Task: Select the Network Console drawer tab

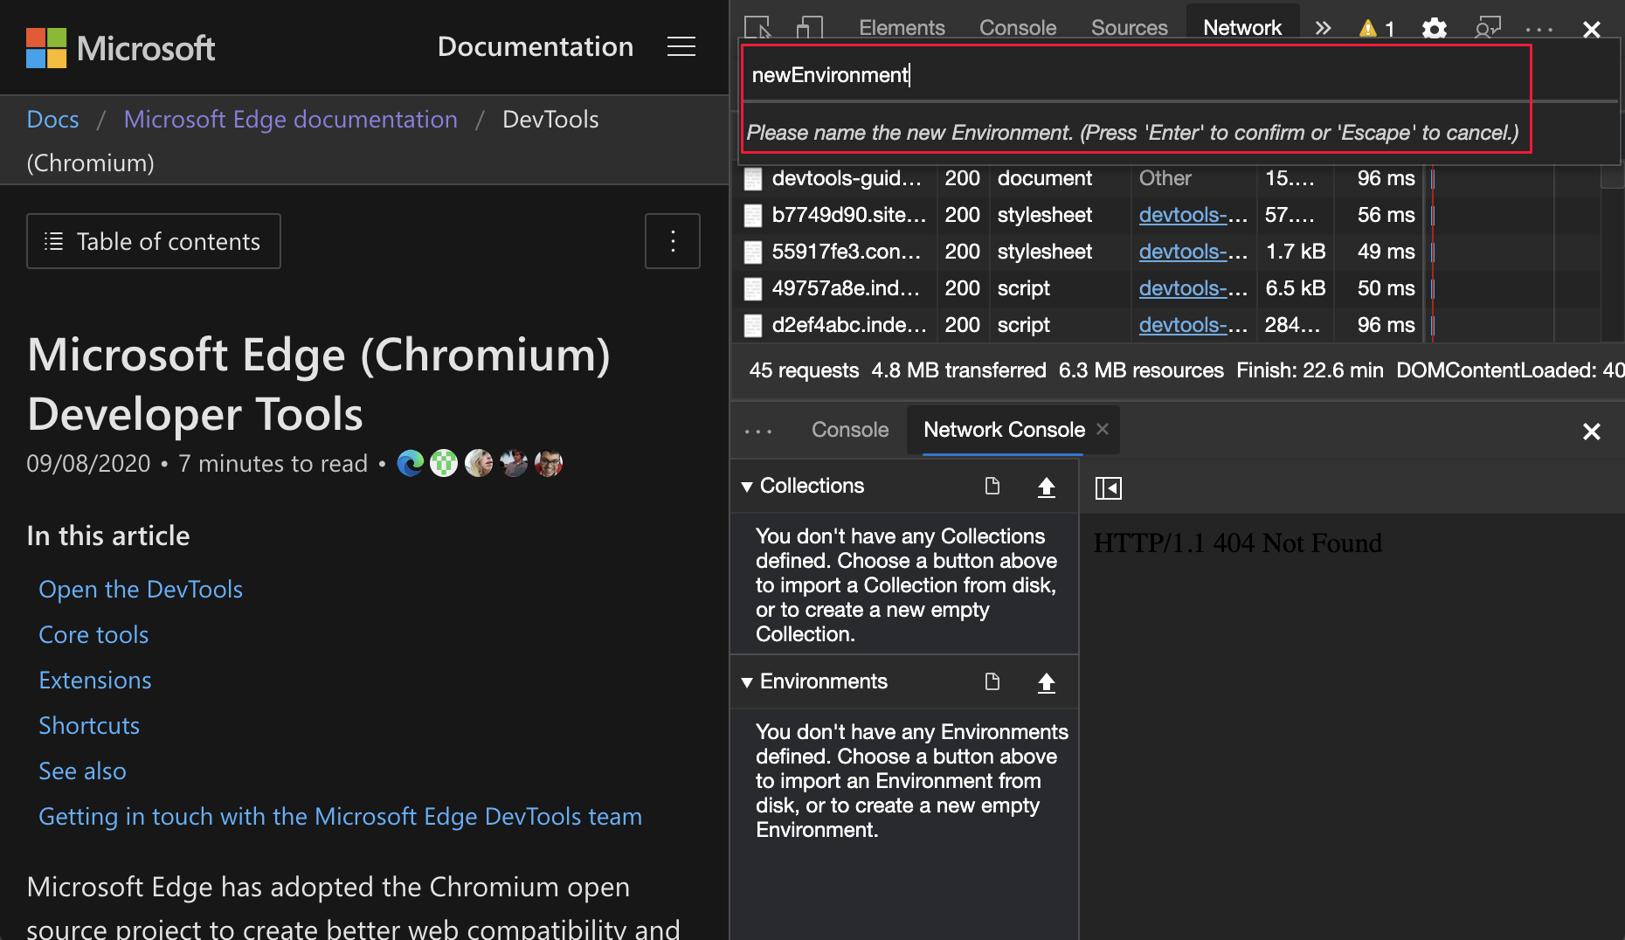Action: [x=1004, y=430]
